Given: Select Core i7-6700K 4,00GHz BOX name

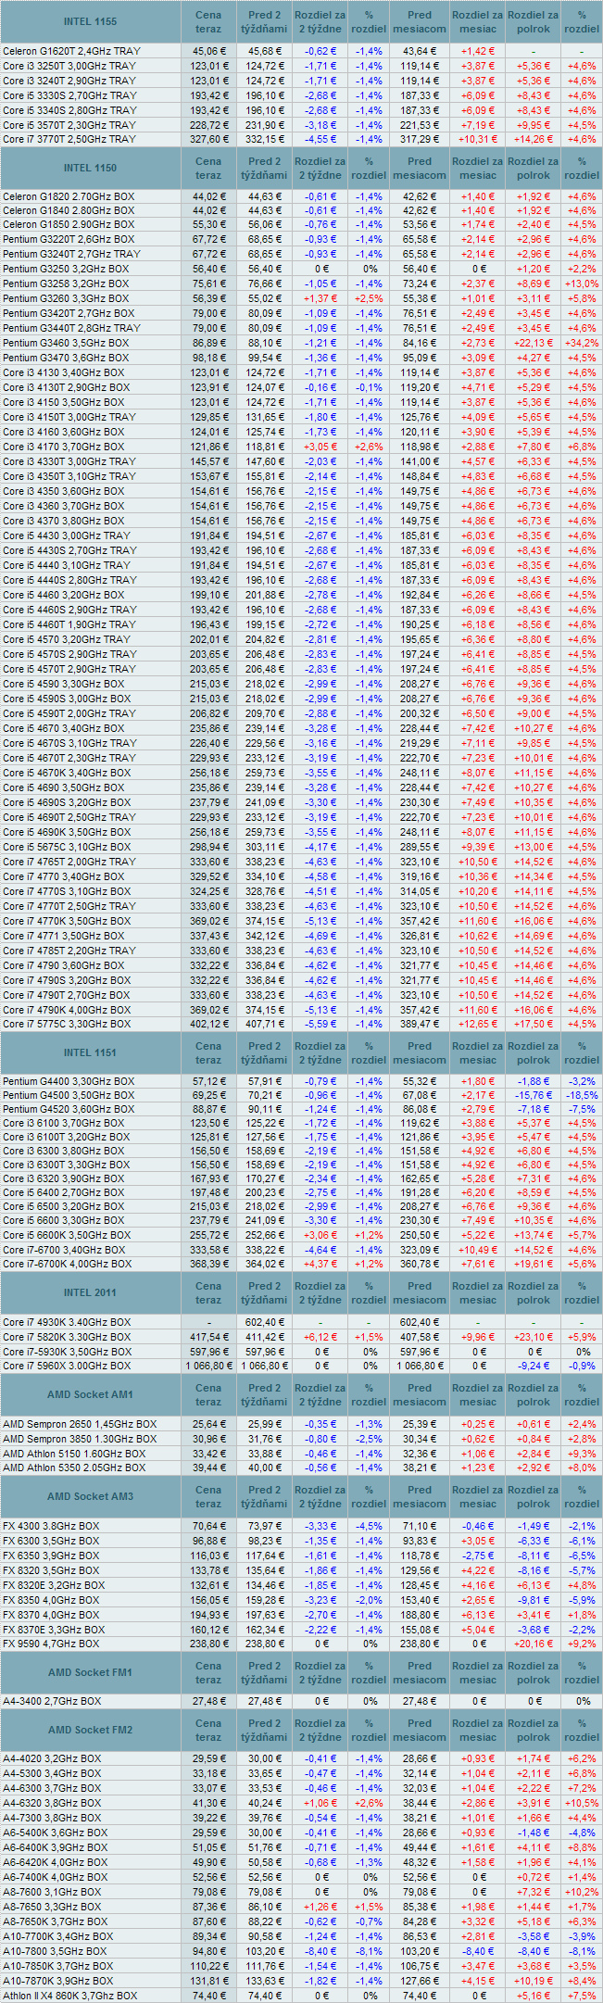Looking at the screenshot, I should pyautogui.click(x=67, y=1264).
